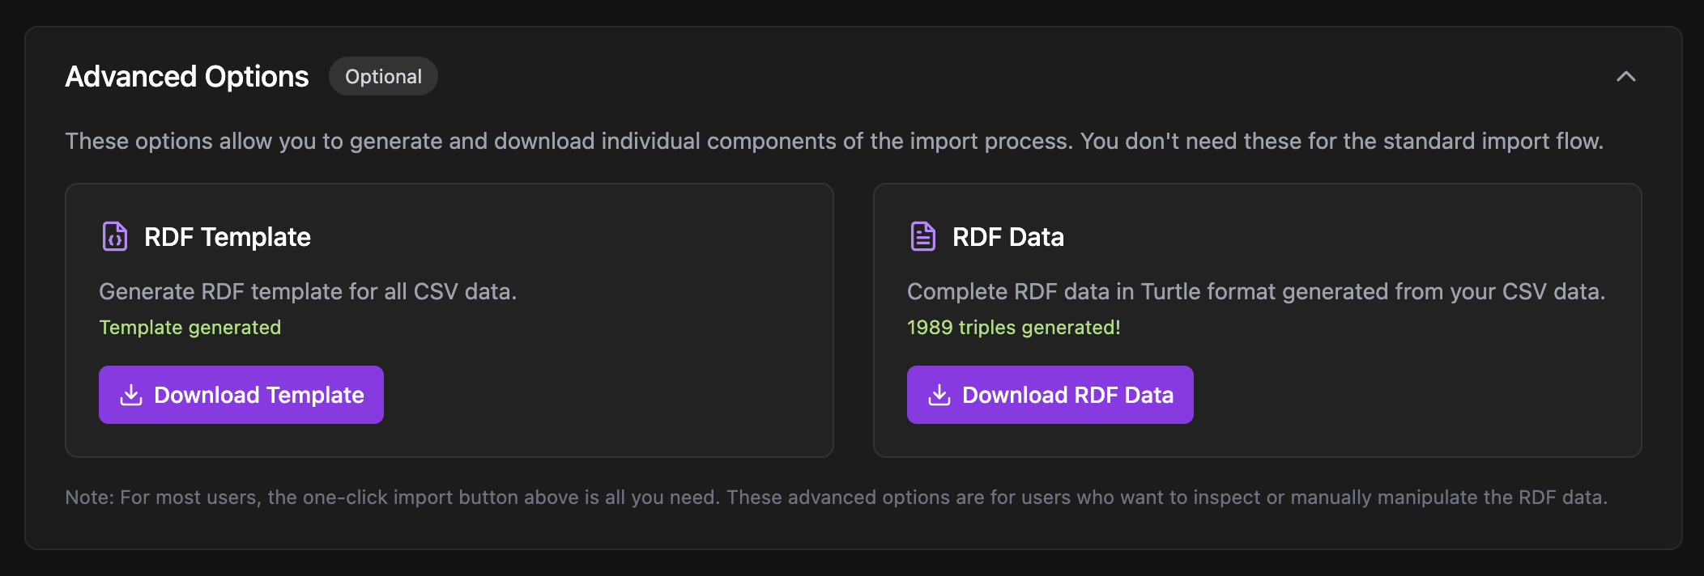This screenshot has width=1704, height=576.
Task: Select the 'Template generated' status text
Action: [x=190, y=328]
